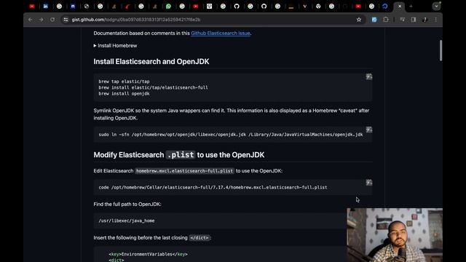Bookmark this page with the star icon
The height and width of the screenshot is (262, 466).
click(x=359, y=20)
